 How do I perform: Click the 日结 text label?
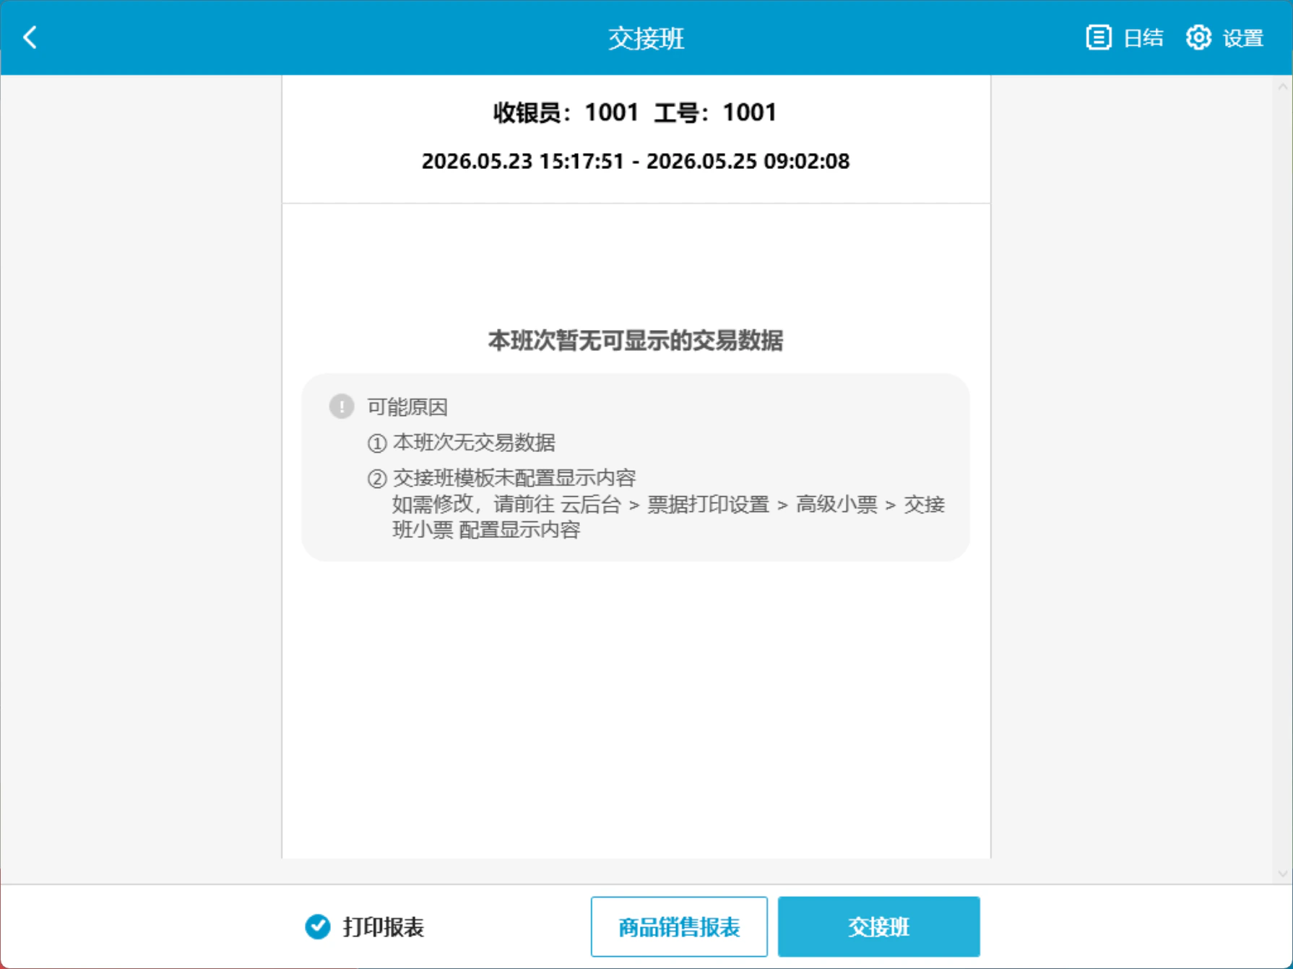click(1143, 38)
